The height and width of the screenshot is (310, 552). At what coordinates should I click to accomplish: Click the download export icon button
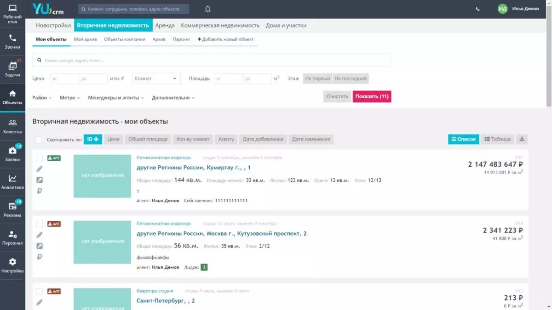pos(522,139)
